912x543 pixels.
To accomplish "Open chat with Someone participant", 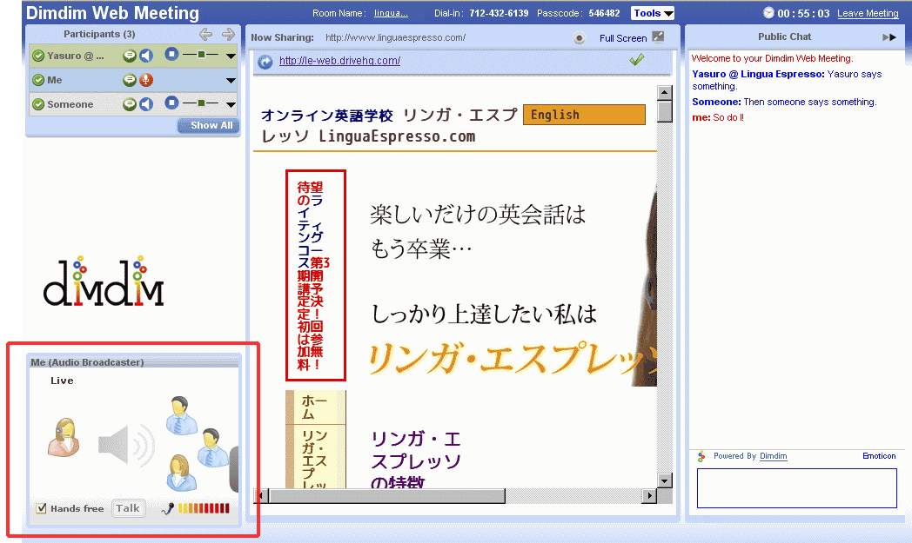I will pos(129,104).
